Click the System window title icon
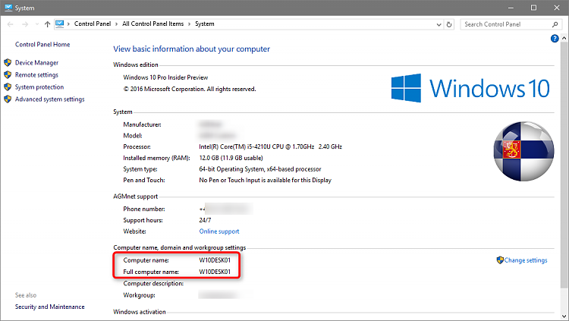Screen dimensions: 569x321 [x=8, y=8]
